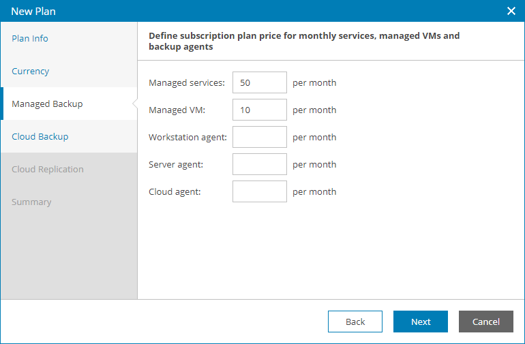Click the 'Managed services:' label
525x344 pixels.
click(x=186, y=83)
